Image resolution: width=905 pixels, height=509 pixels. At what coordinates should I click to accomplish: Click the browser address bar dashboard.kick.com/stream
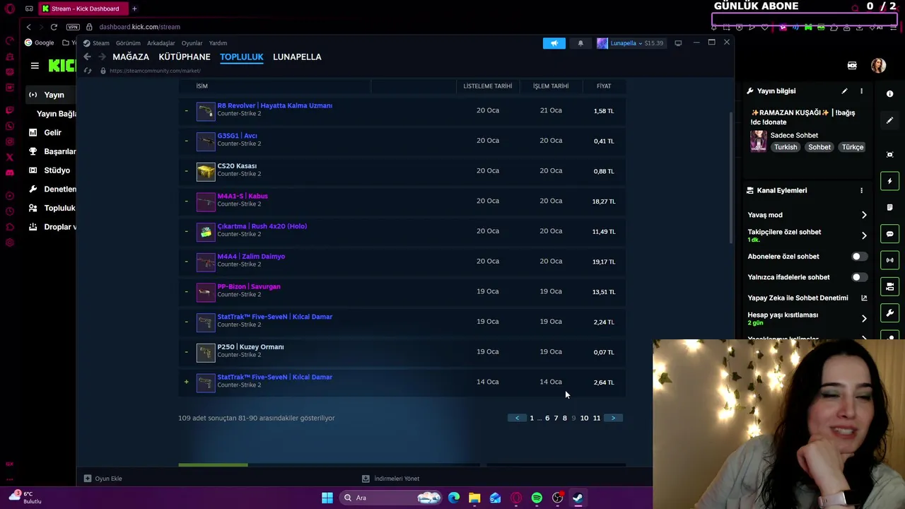pos(139,27)
